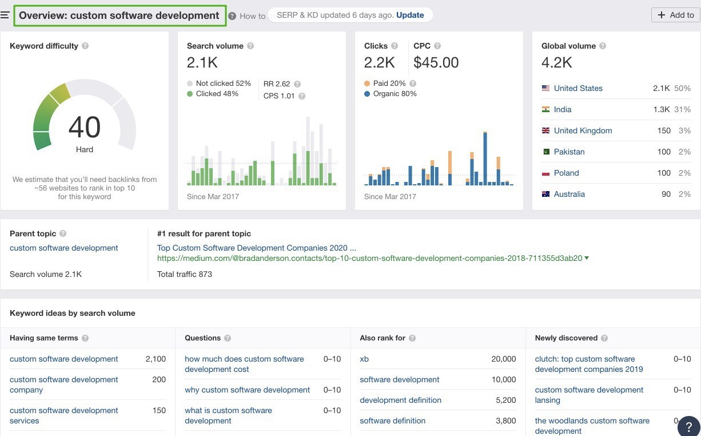The image size is (701, 436).
Task: Open Top Custom Software Development Companies result
Action: 256,248
